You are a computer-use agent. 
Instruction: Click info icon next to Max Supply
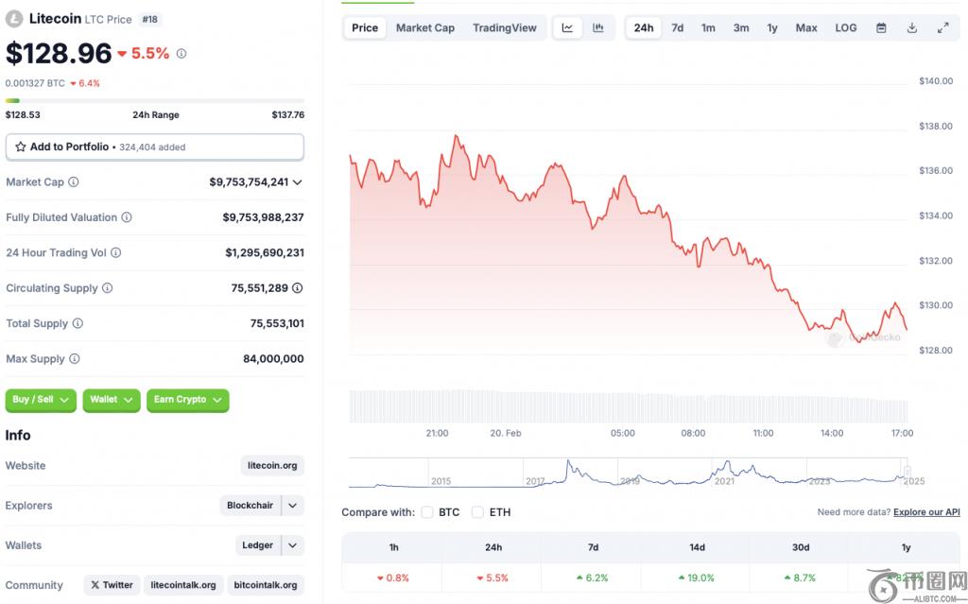click(75, 359)
